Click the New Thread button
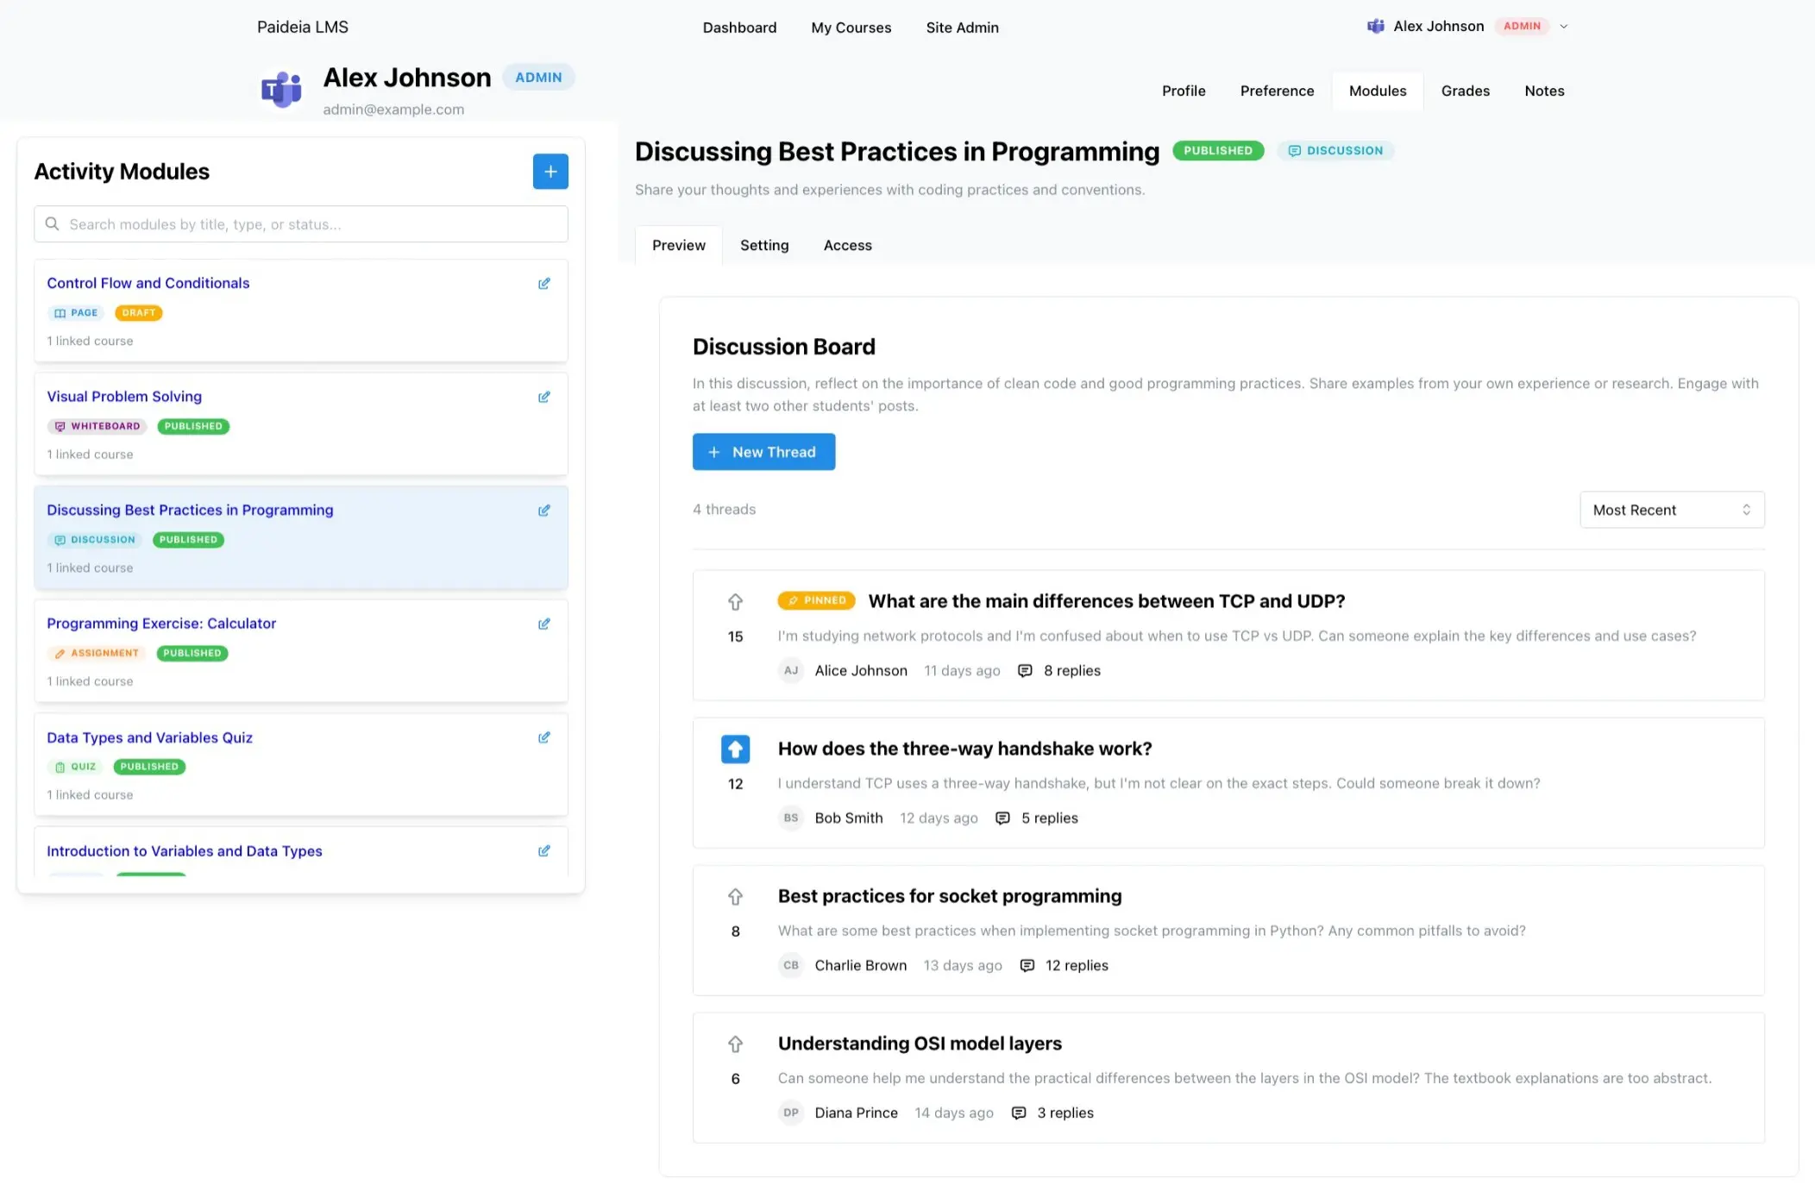Screen dimensions: 1815x1198 pyautogui.click(x=763, y=452)
